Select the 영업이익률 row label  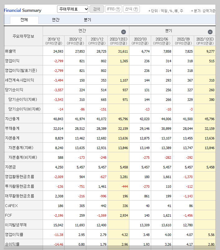(x=14, y=234)
